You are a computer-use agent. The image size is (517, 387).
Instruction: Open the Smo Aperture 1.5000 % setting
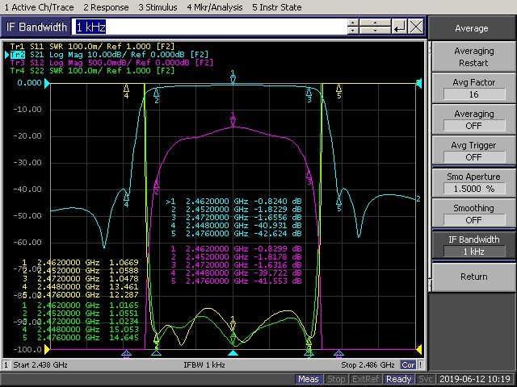click(473, 182)
